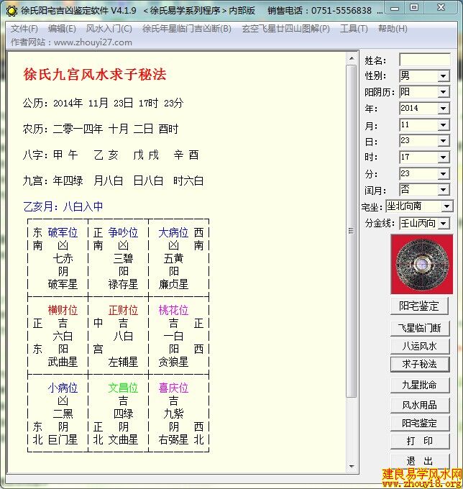The width and height of the screenshot is (463, 489).
Task: Click the 左辅星 text in center cell
Action: (x=123, y=362)
